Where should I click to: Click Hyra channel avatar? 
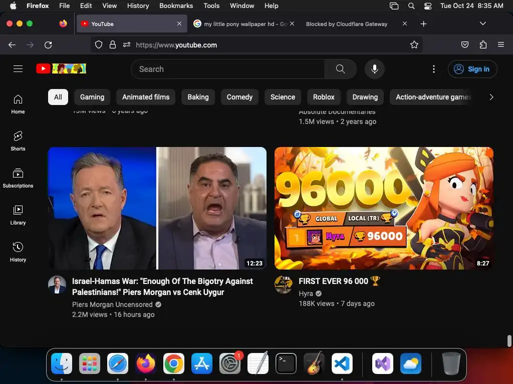coord(284,284)
